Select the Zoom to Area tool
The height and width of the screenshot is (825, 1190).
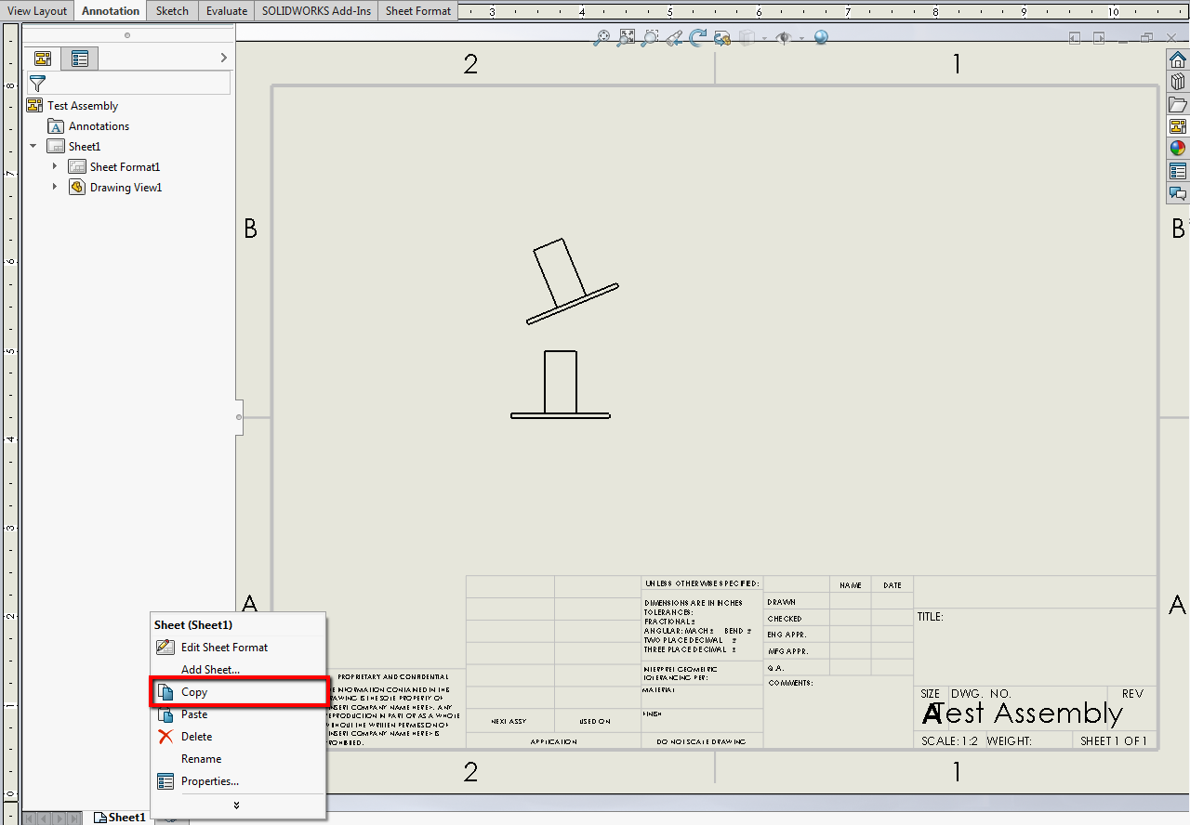point(650,38)
